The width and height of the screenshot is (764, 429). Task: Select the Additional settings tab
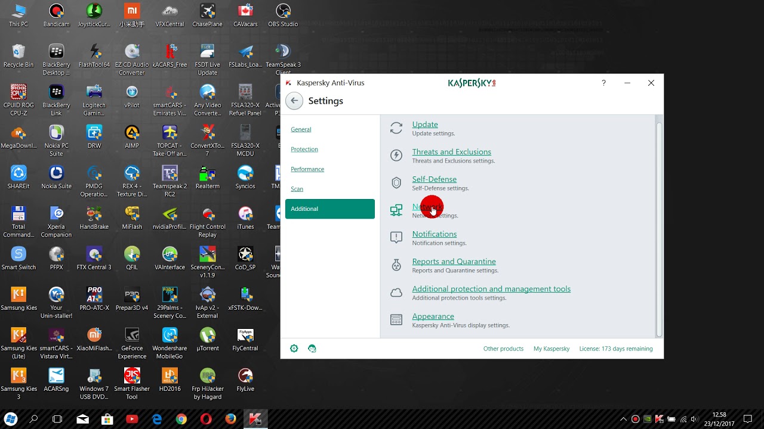click(330, 209)
